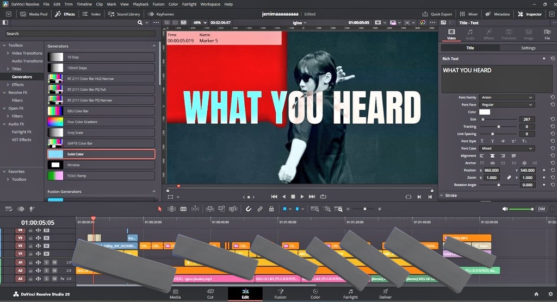Open the Metadata panel
This screenshot has height=302, width=557.
(497, 14)
